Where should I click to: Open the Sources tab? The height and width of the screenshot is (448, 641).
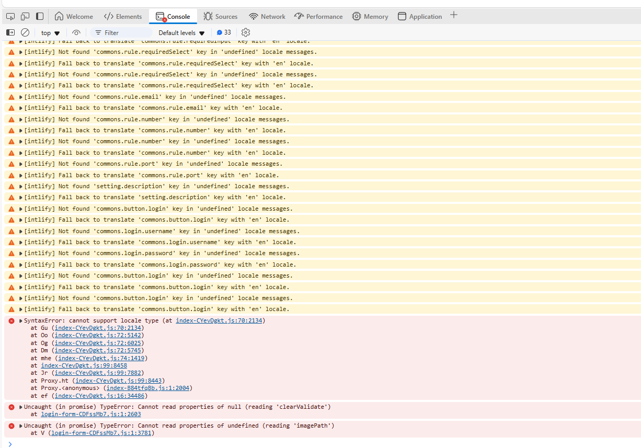click(x=220, y=16)
